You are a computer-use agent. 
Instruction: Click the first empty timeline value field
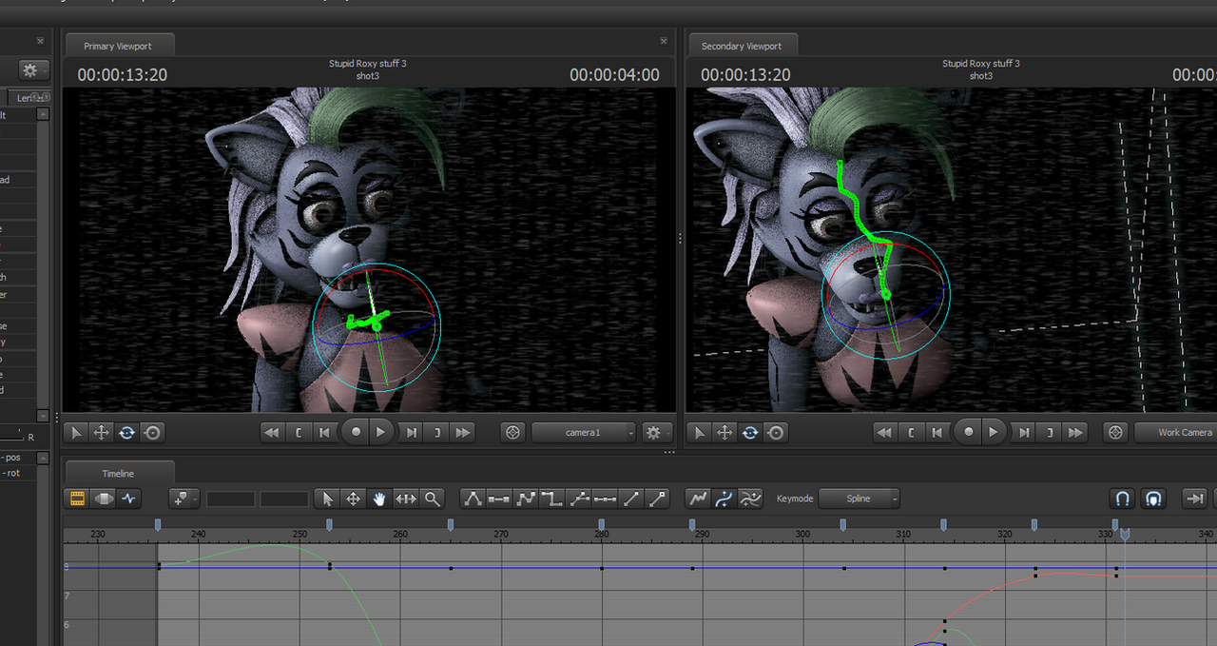click(x=231, y=499)
